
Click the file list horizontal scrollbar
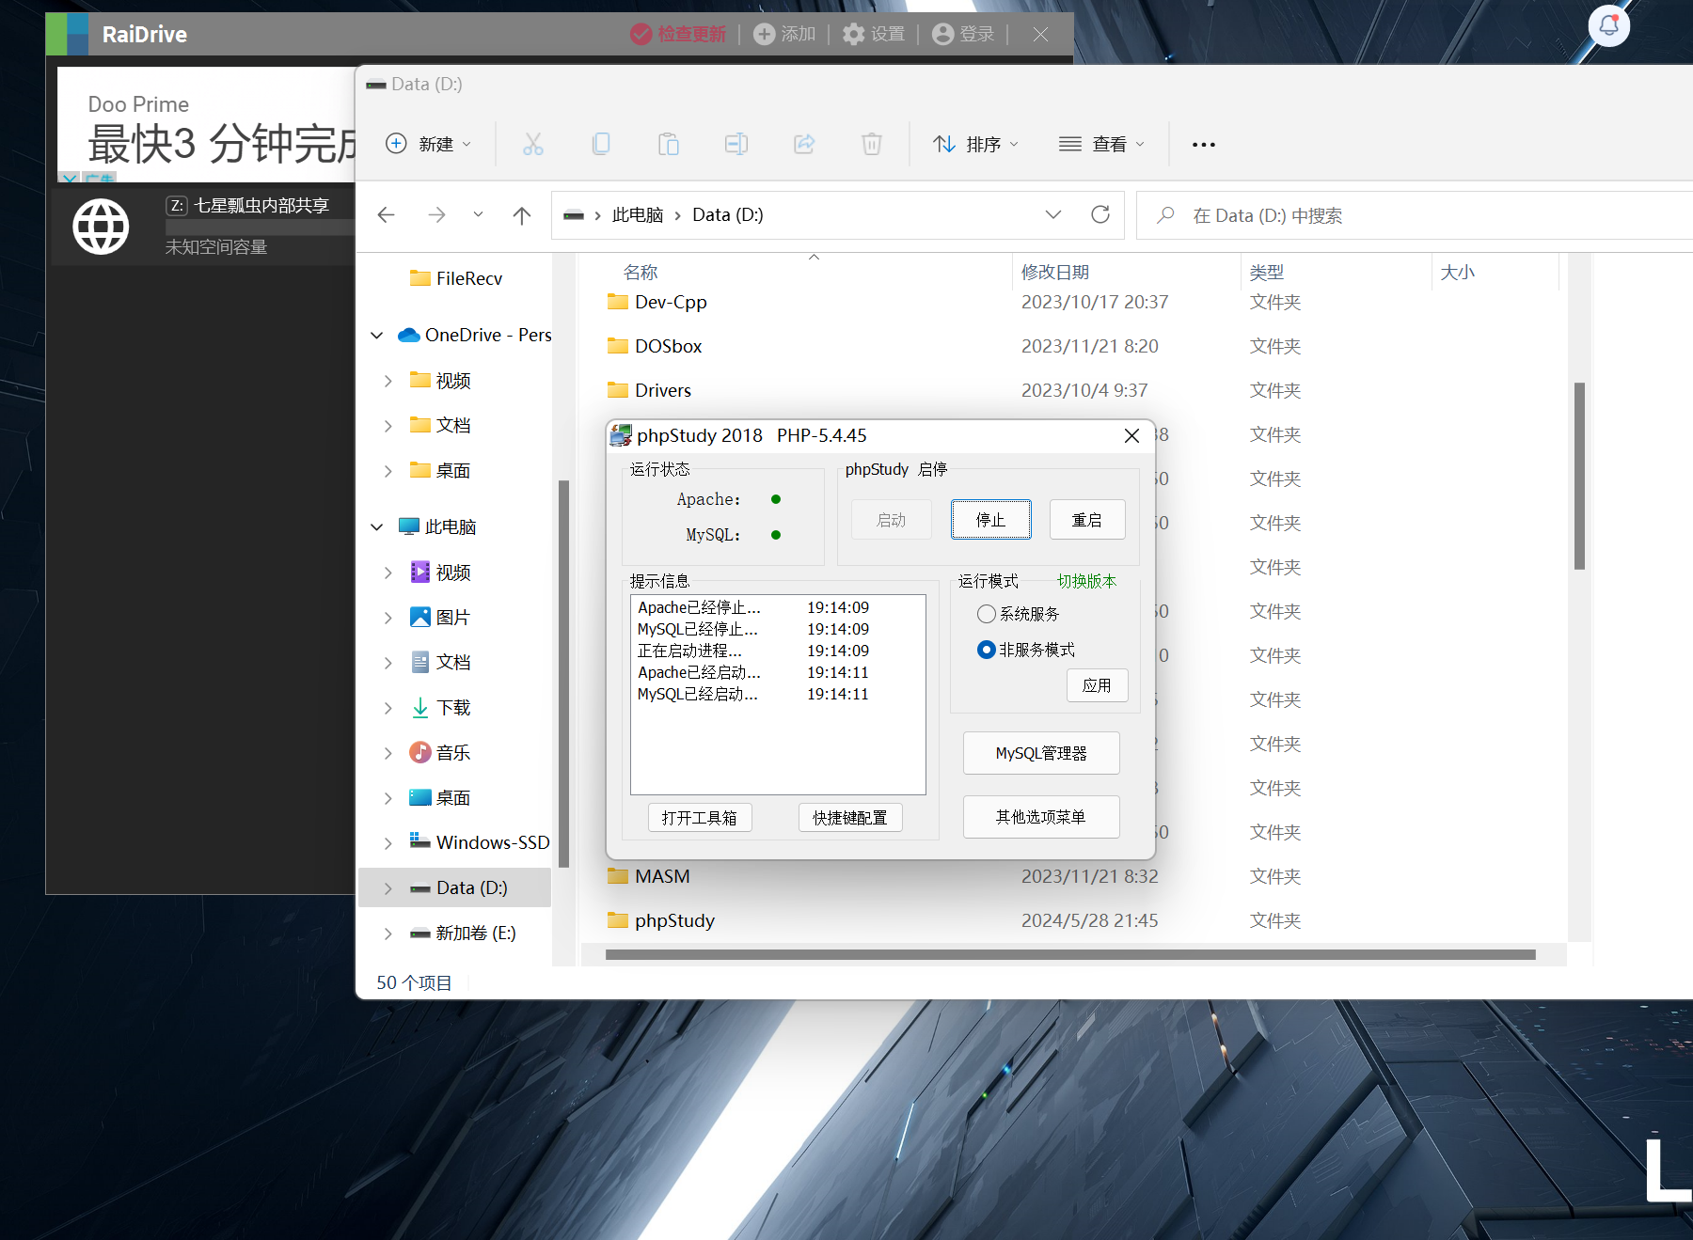coord(1070,954)
